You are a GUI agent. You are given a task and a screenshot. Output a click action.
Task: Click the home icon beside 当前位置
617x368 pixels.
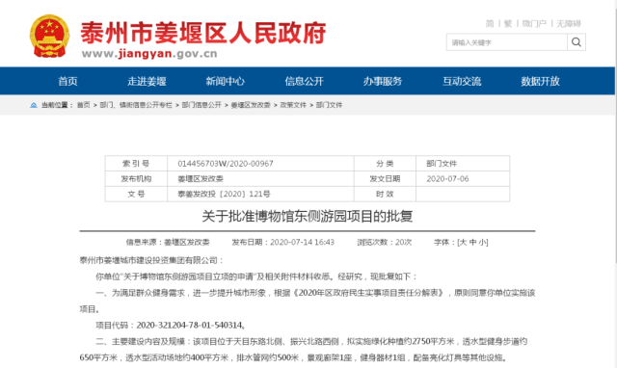tap(34, 105)
